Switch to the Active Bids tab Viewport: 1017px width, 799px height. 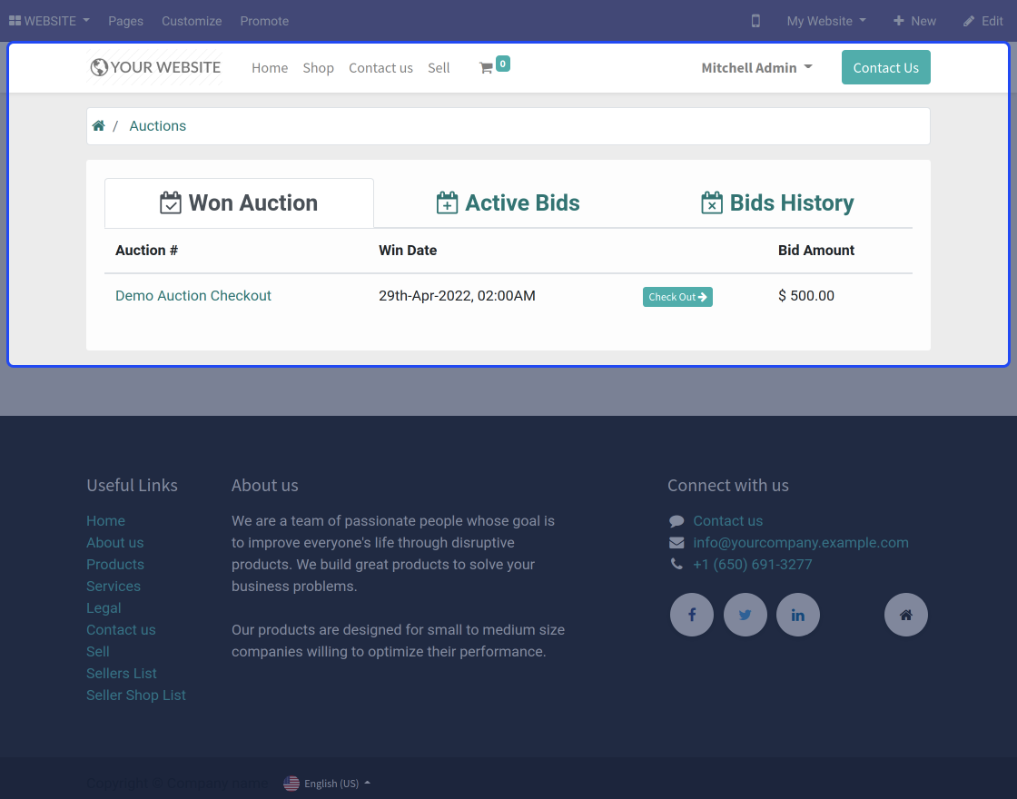(508, 203)
